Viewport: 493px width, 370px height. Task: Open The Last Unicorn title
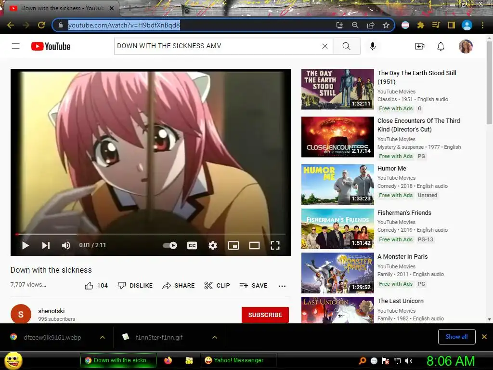coord(400,301)
